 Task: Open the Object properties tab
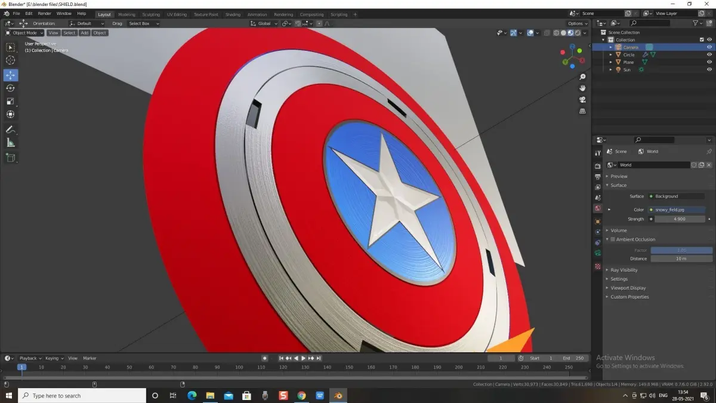(598, 222)
